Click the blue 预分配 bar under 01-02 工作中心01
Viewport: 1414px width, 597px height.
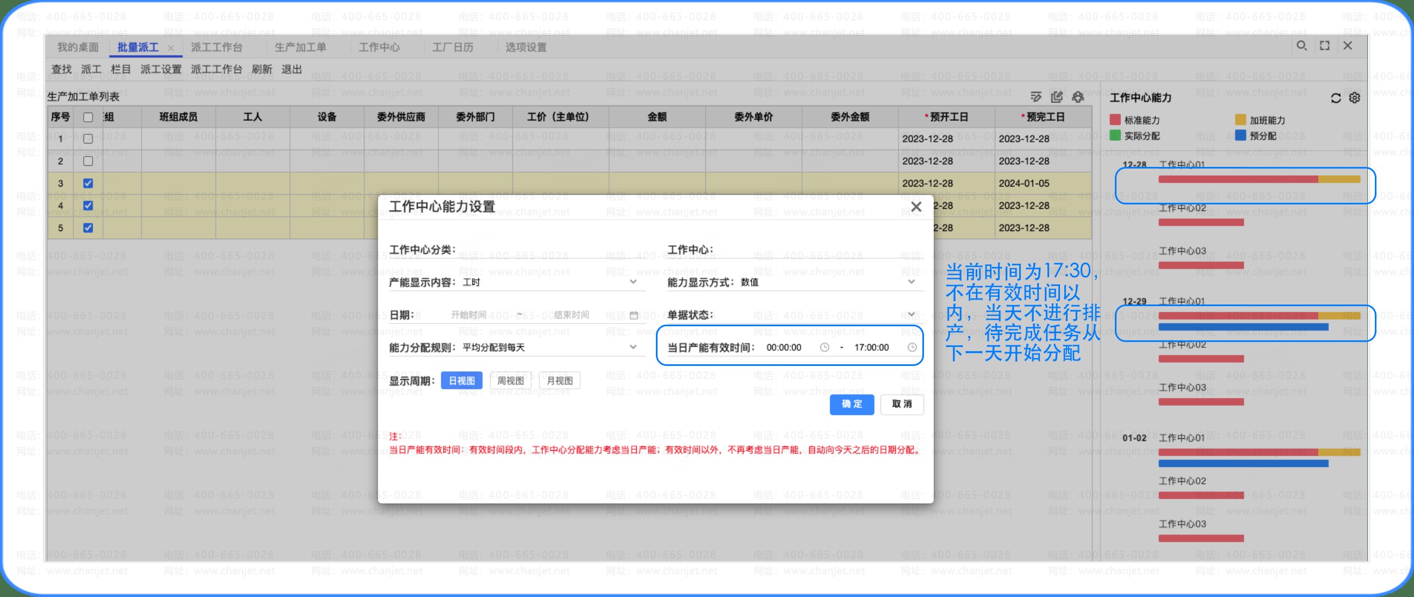(1243, 464)
